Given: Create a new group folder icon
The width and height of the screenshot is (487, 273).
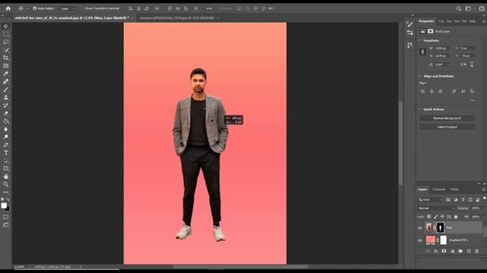Looking at the screenshot, I should 460,251.
